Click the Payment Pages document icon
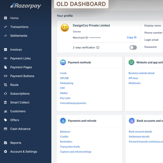This screenshot has height=163, width=163. pyautogui.click(x=5, y=67)
